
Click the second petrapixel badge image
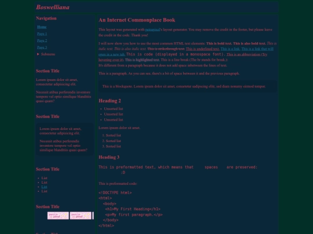coord(81,216)
